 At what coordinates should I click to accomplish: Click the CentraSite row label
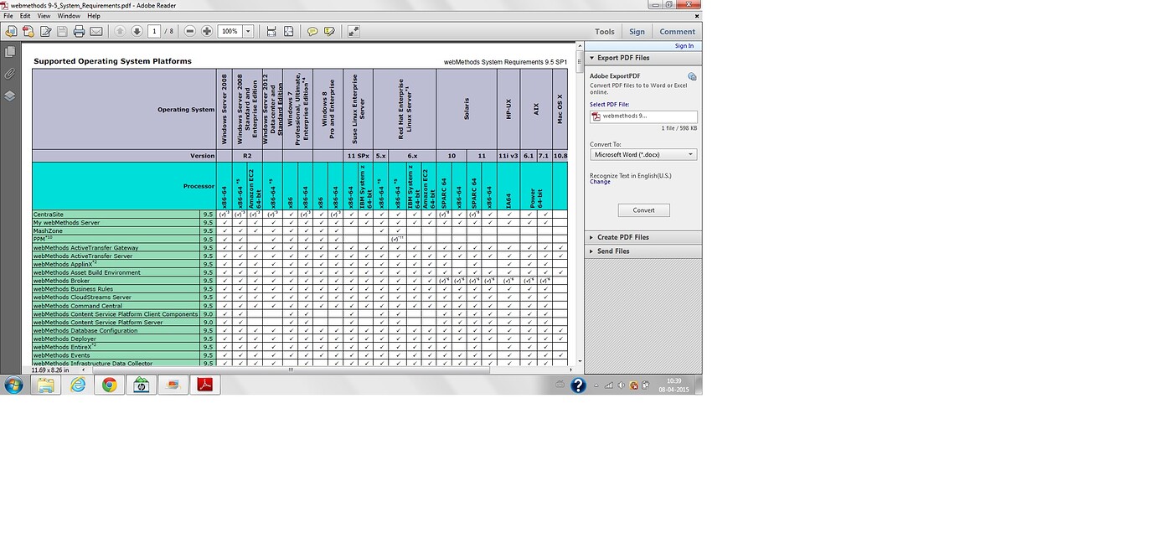pyautogui.click(x=49, y=215)
